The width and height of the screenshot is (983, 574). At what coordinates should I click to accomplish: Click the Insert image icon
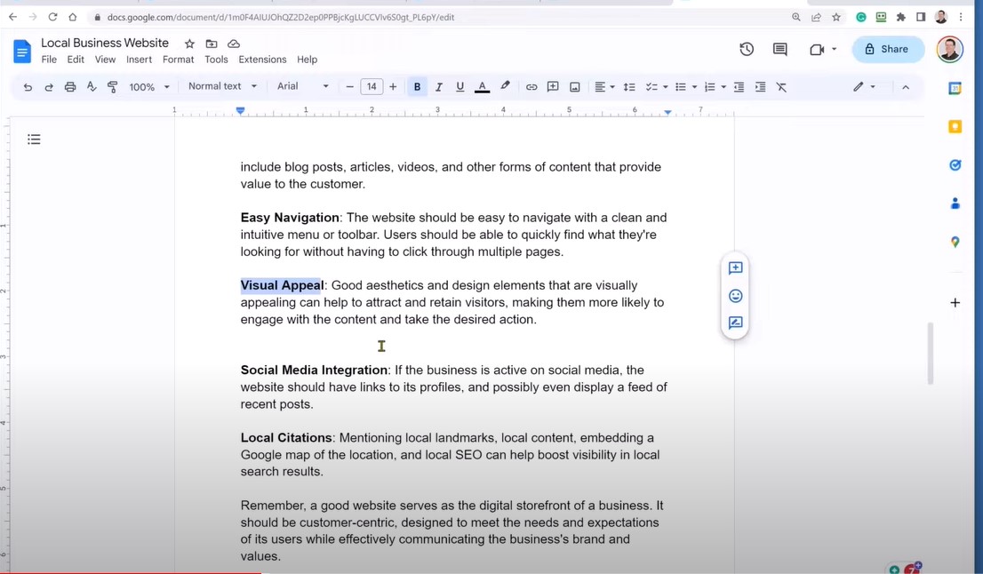coord(575,87)
